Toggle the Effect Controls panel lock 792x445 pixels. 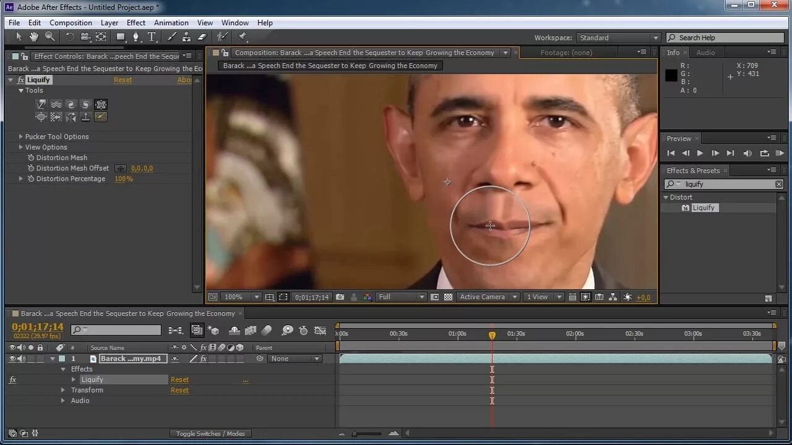(26, 56)
